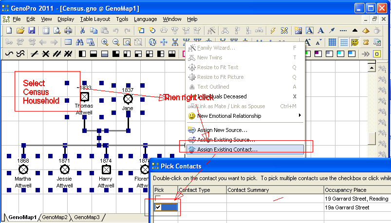Select the boxed text label tool
Screen dimensions: 391x223
pos(310,31)
